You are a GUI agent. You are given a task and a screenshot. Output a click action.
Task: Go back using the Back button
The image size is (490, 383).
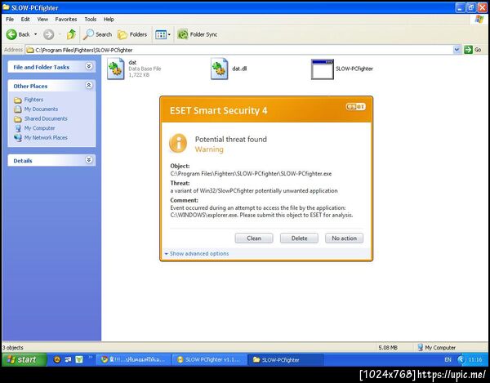pos(18,34)
